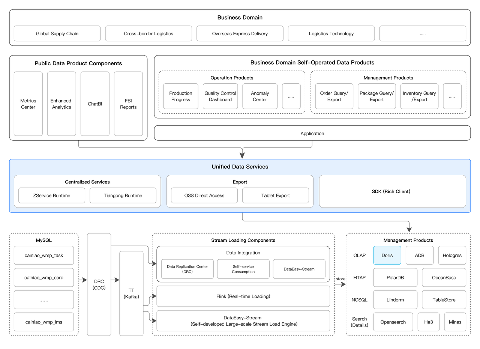Click the Application bar
This screenshot has width=480, height=349.
(312, 133)
